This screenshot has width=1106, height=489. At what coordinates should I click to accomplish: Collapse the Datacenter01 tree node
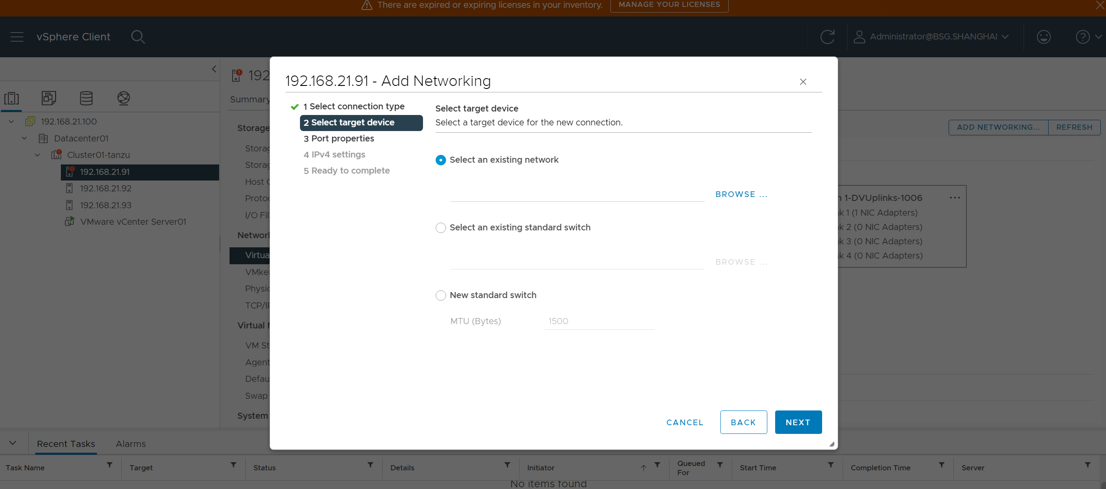tap(24, 138)
